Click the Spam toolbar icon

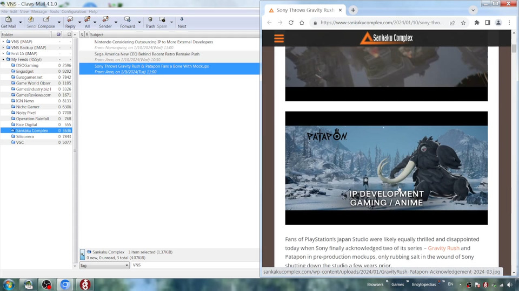tap(162, 22)
